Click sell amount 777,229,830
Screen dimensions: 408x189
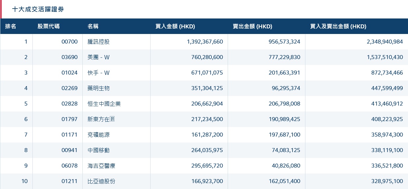point(285,57)
